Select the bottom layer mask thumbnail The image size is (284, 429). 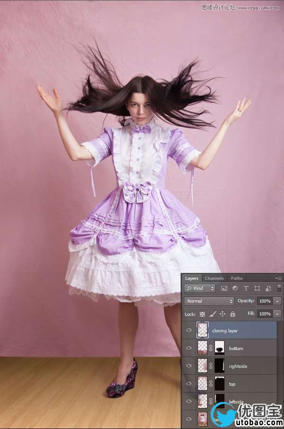[219, 348]
